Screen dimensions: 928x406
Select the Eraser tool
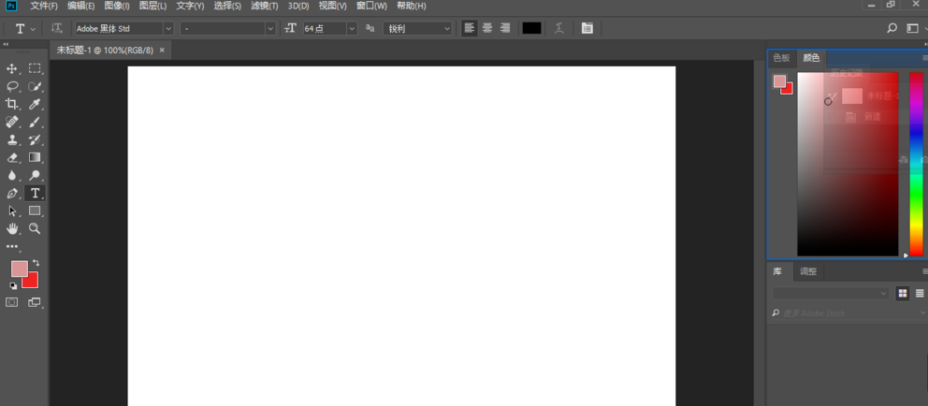(12, 157)
